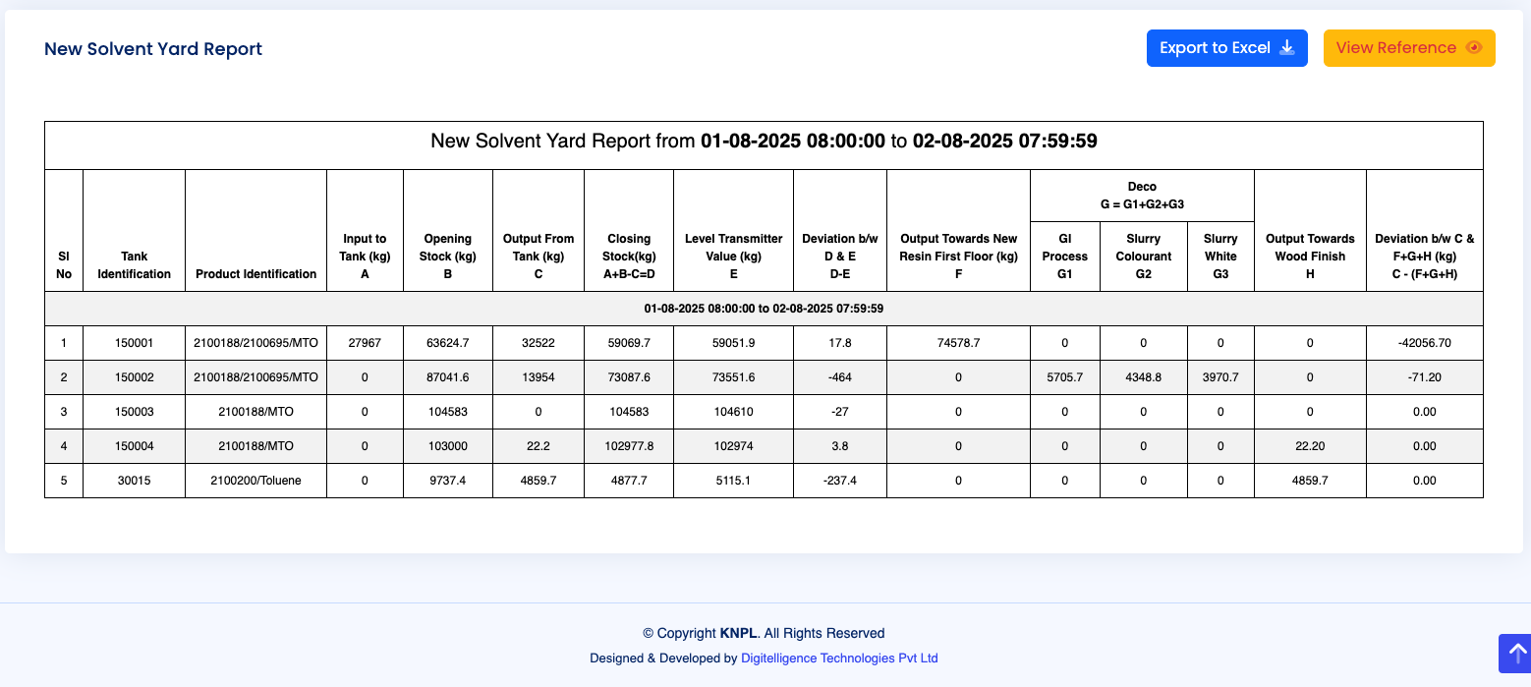This screenshot has height=687, width=1531.
Task: Click the eye icon on View Reference button
Action: (1473, 47)
